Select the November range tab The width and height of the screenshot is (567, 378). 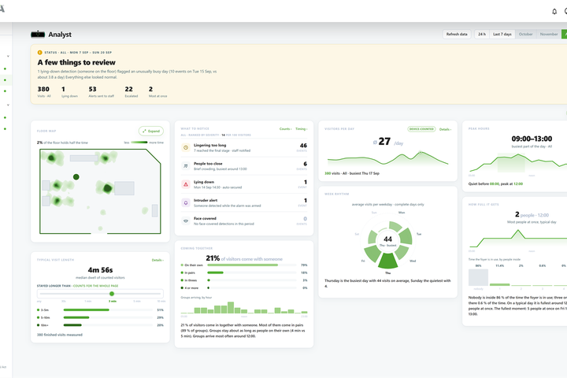549,34
